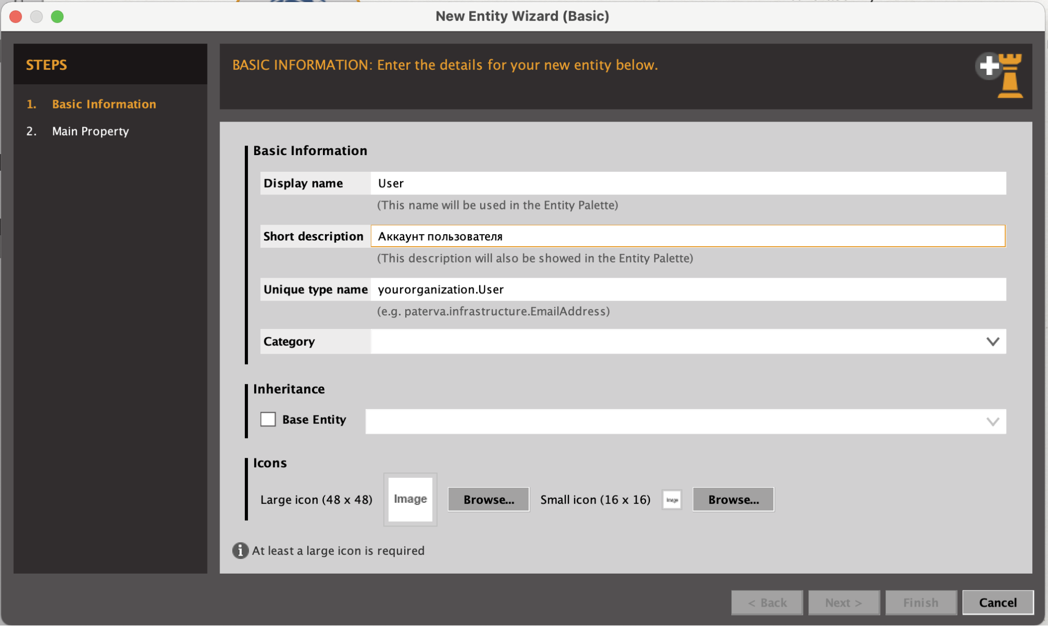
Task: Click the new entity chess rook icon
Action: [x=999, y=75]
